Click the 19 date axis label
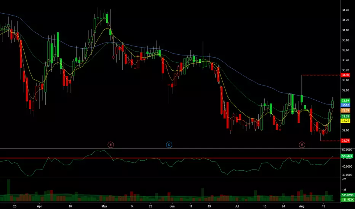Screen dimensions: 355x209 [209, 206]
